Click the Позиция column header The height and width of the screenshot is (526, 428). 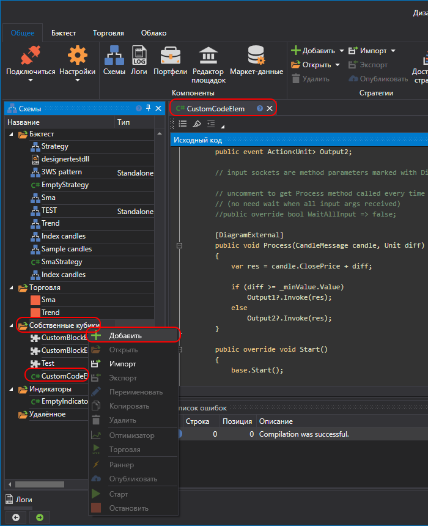[237, 421]
